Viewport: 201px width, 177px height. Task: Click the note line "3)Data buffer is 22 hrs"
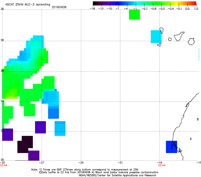point(98,172)
